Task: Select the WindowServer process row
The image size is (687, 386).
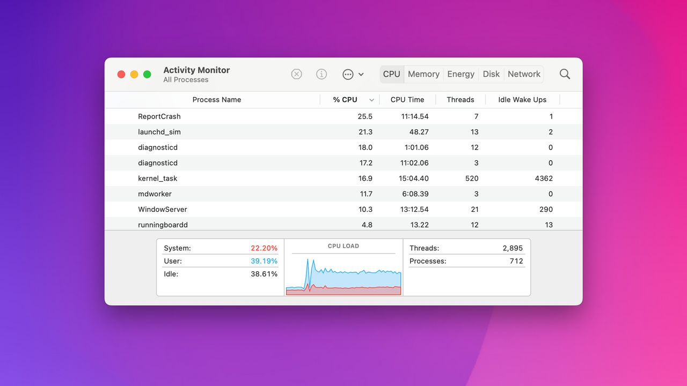Action: pyautogui.click(x=343, y=210)
